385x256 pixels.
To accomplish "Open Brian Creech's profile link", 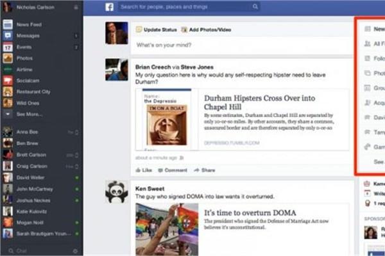I will [x=153, y=67].
